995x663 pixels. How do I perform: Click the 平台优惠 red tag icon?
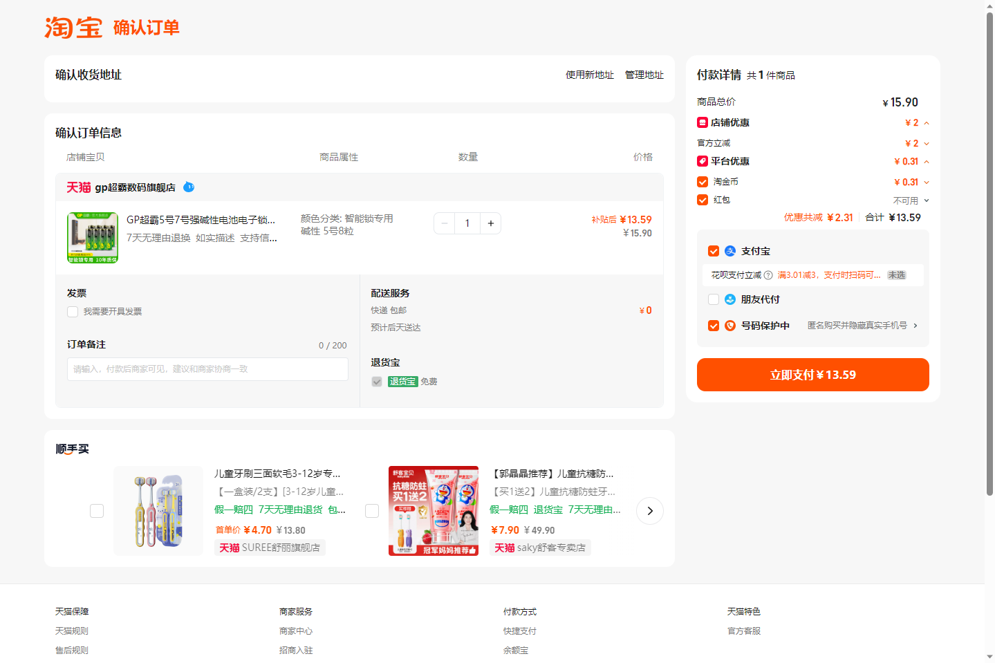703,161
